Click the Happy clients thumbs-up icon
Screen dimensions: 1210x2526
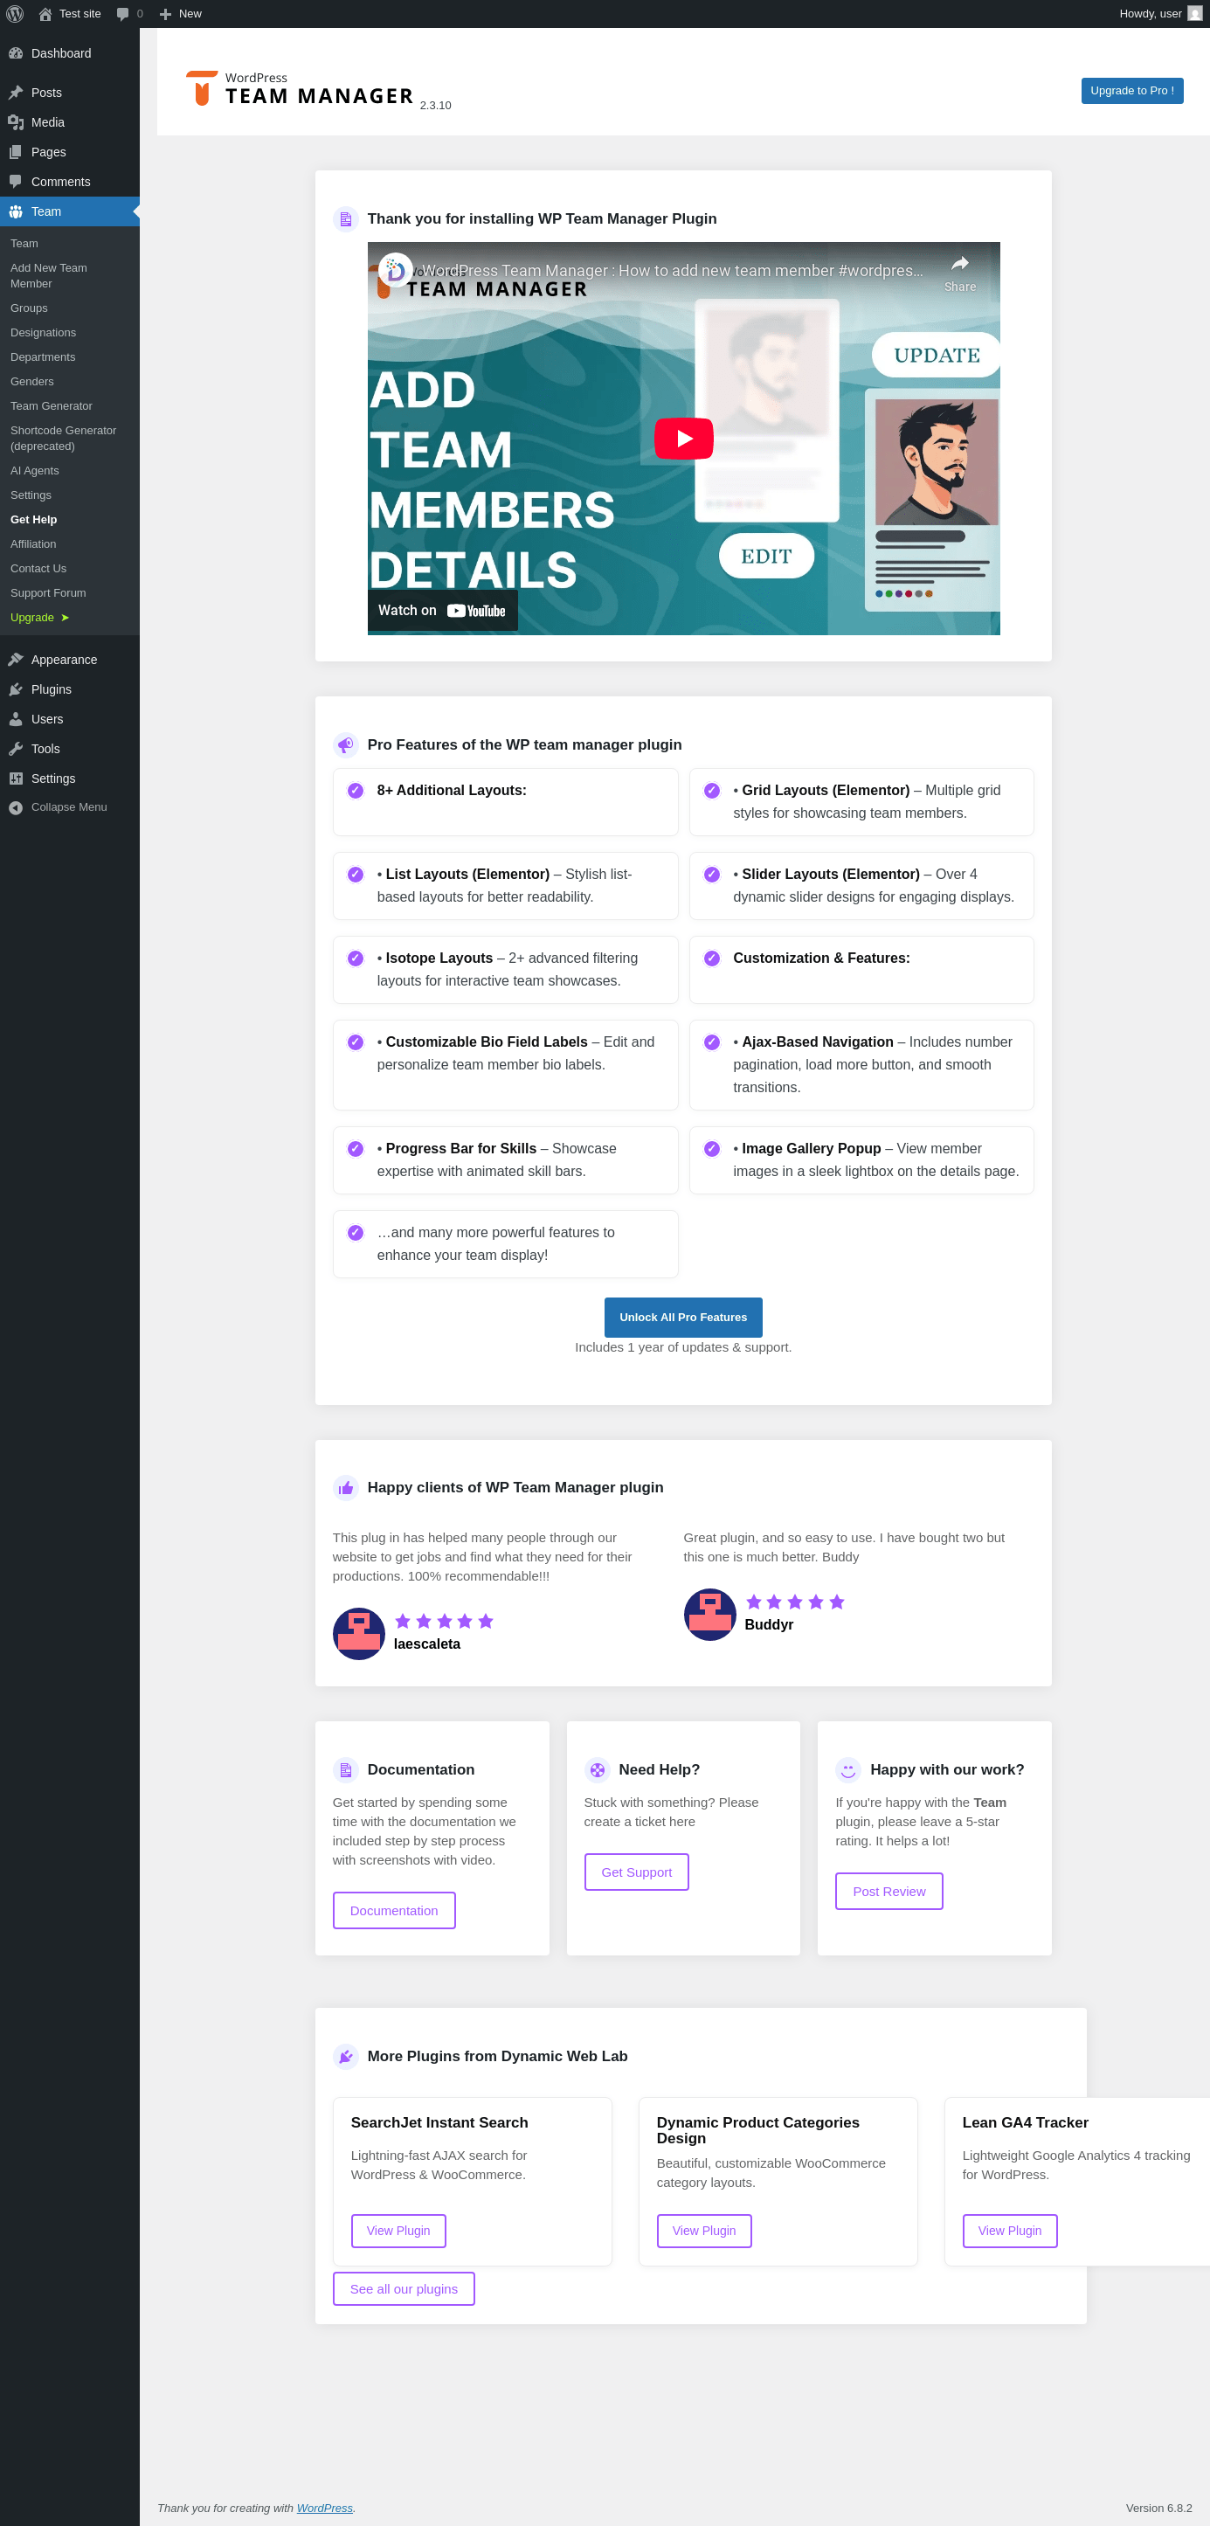click(345, 1488)
